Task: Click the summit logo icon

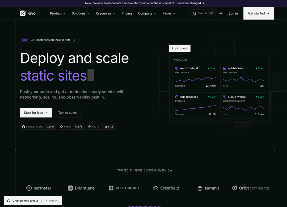Action: [x=200, y=188]
